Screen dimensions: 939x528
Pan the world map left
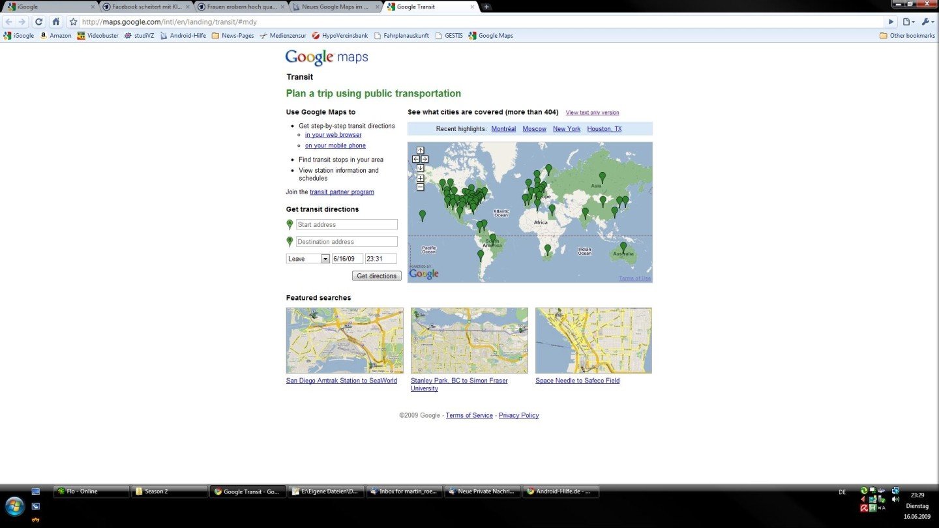(x=416, y=159)
